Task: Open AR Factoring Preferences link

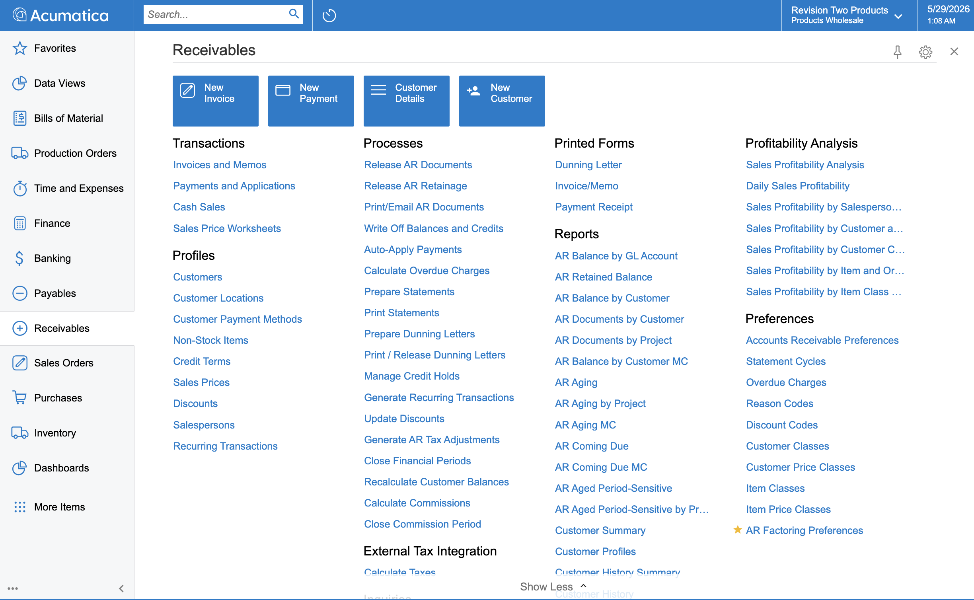Action: click(805, 530)
